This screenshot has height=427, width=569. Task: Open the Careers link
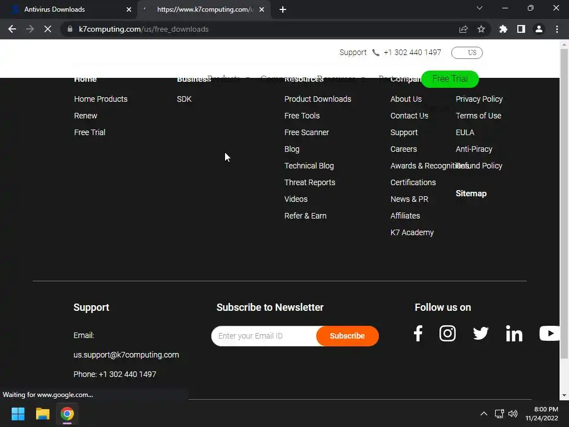tap(403, 149)
